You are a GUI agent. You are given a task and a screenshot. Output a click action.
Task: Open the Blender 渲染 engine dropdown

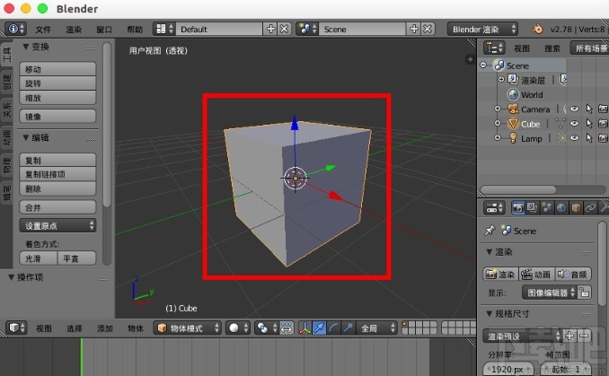[x=482, y=29]
